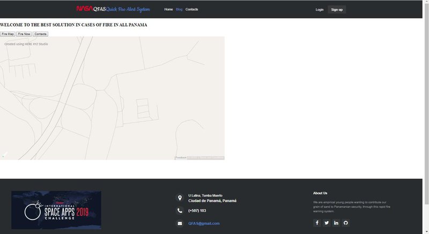The height and width of the screenshot is (234, 429).
Task: Click the Fire Map button
Action: pos(8,34)
